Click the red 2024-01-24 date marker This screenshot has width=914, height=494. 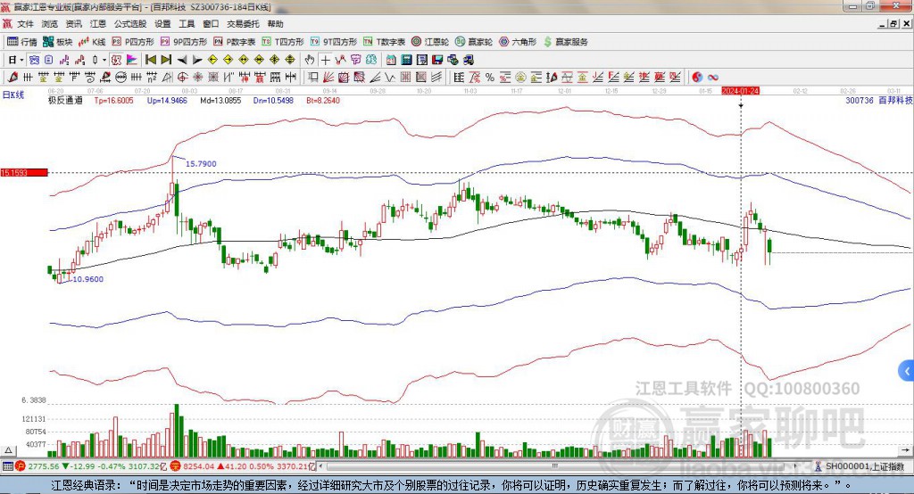740,91
